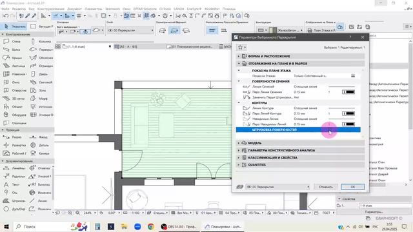Open pen swatch for Перо линий контура
413x232 pixels.
348,113
